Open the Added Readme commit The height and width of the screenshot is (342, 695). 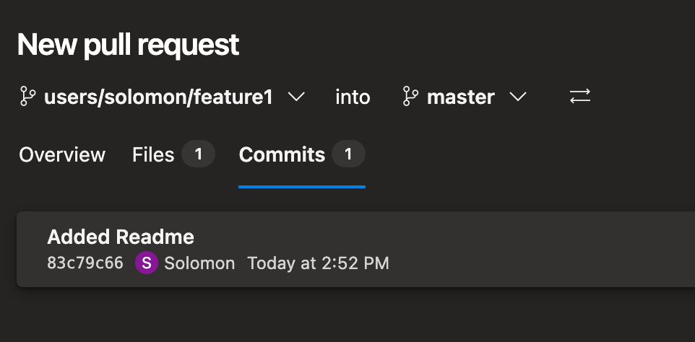point(121,237)
